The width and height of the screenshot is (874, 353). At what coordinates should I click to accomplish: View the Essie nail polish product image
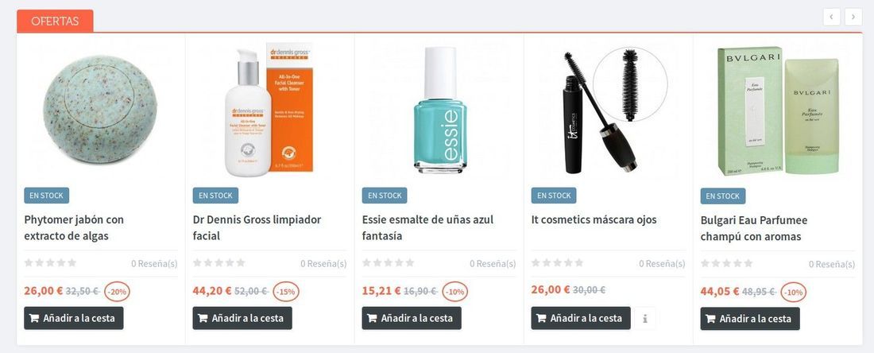pos(439,109)
